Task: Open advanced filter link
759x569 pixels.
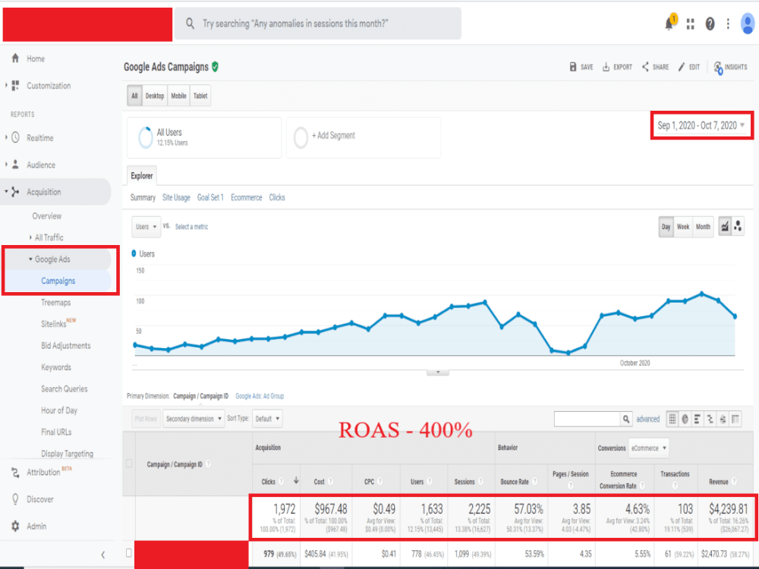Action: pyautogui.click(x=647, y=419)
